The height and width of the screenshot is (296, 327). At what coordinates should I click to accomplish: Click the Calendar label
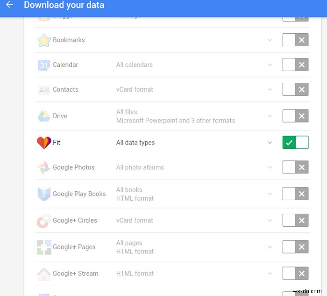[x=65, y=65]
